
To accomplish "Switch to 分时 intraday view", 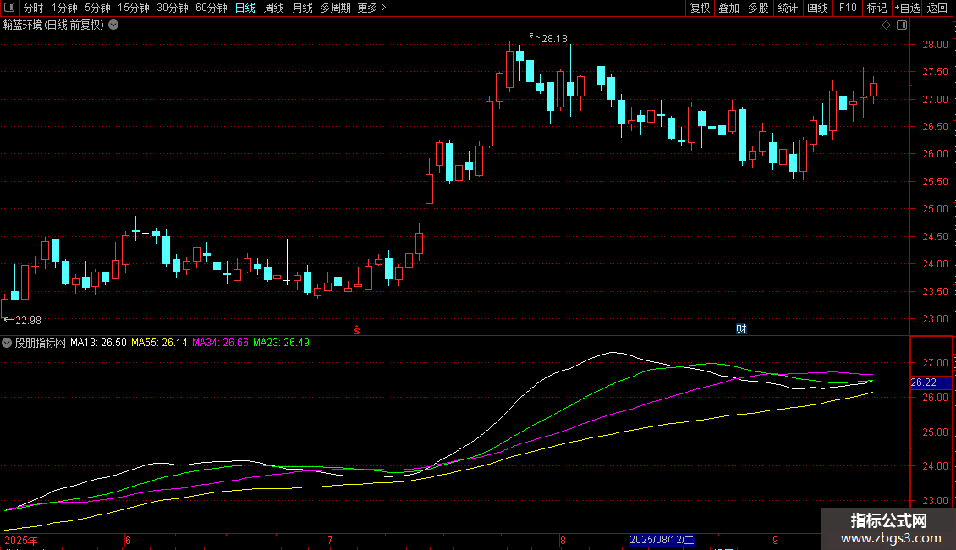I will tap(34, 8).
